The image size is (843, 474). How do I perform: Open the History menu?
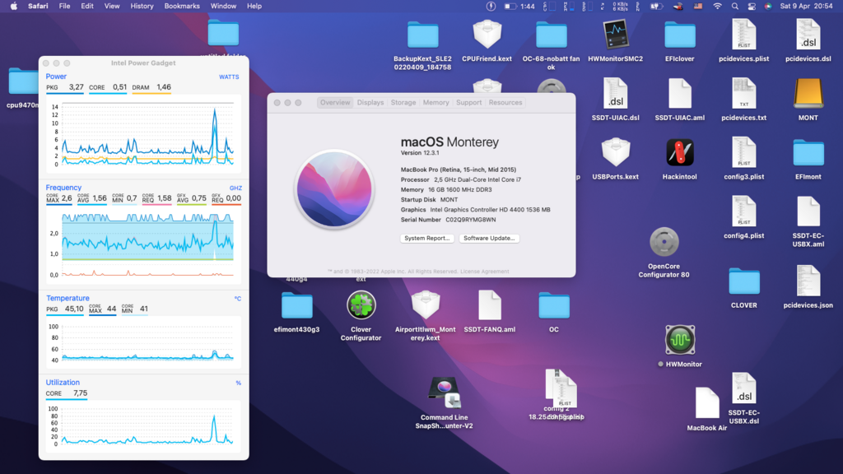(142, 6)
